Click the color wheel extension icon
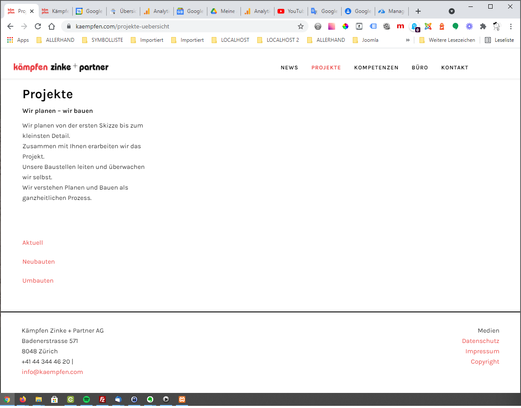This screenshot has width=521, height=408. point(345,26)
